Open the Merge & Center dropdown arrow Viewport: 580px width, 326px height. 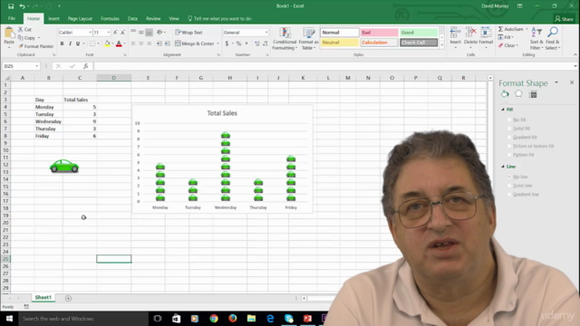point(217,43)
